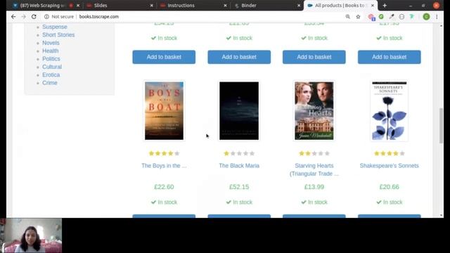Image resolution: width=450 pixels, height=253 pixels.
Task: Click the £20.66 price text
Action: click(x=389, y=187)
